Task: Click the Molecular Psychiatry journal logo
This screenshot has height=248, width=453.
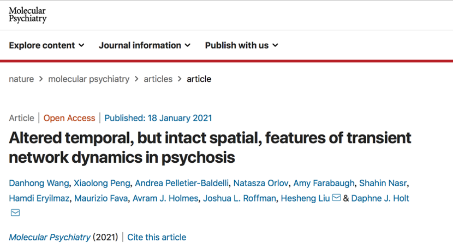Action: pos(27,15)
